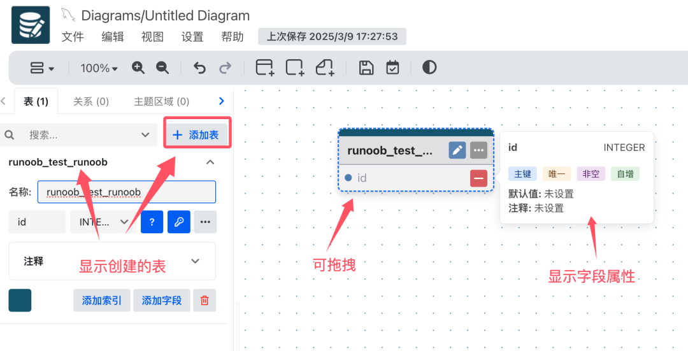Image resolution: width=688 pixels, height=351 pixels.
Task: Click the add note toolbar icon
Action: [325, 68]
